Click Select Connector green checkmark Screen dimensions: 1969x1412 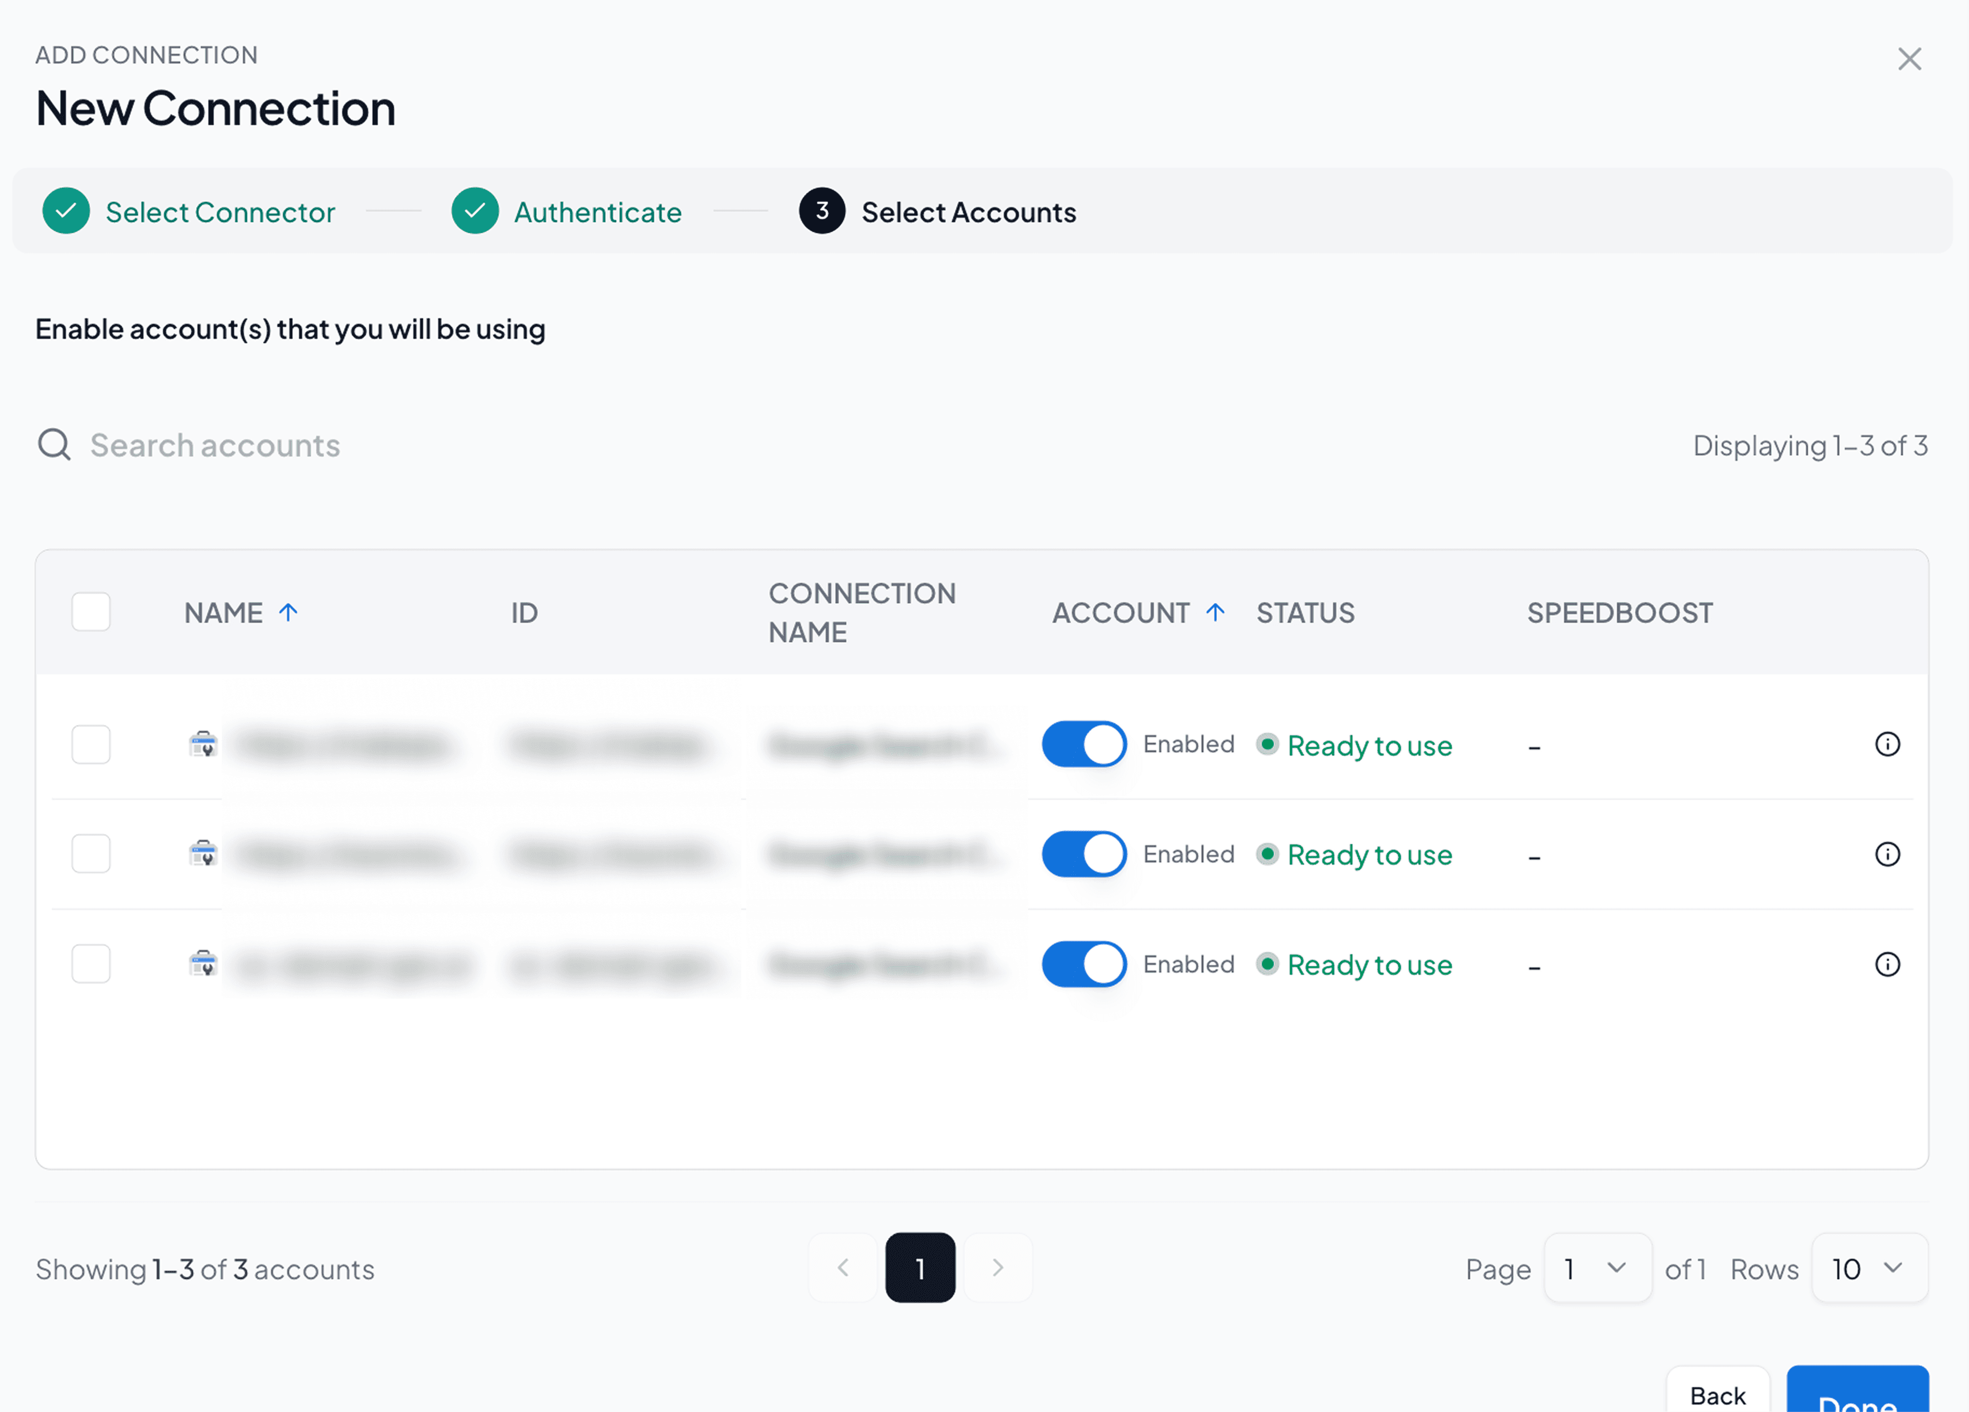66,211
